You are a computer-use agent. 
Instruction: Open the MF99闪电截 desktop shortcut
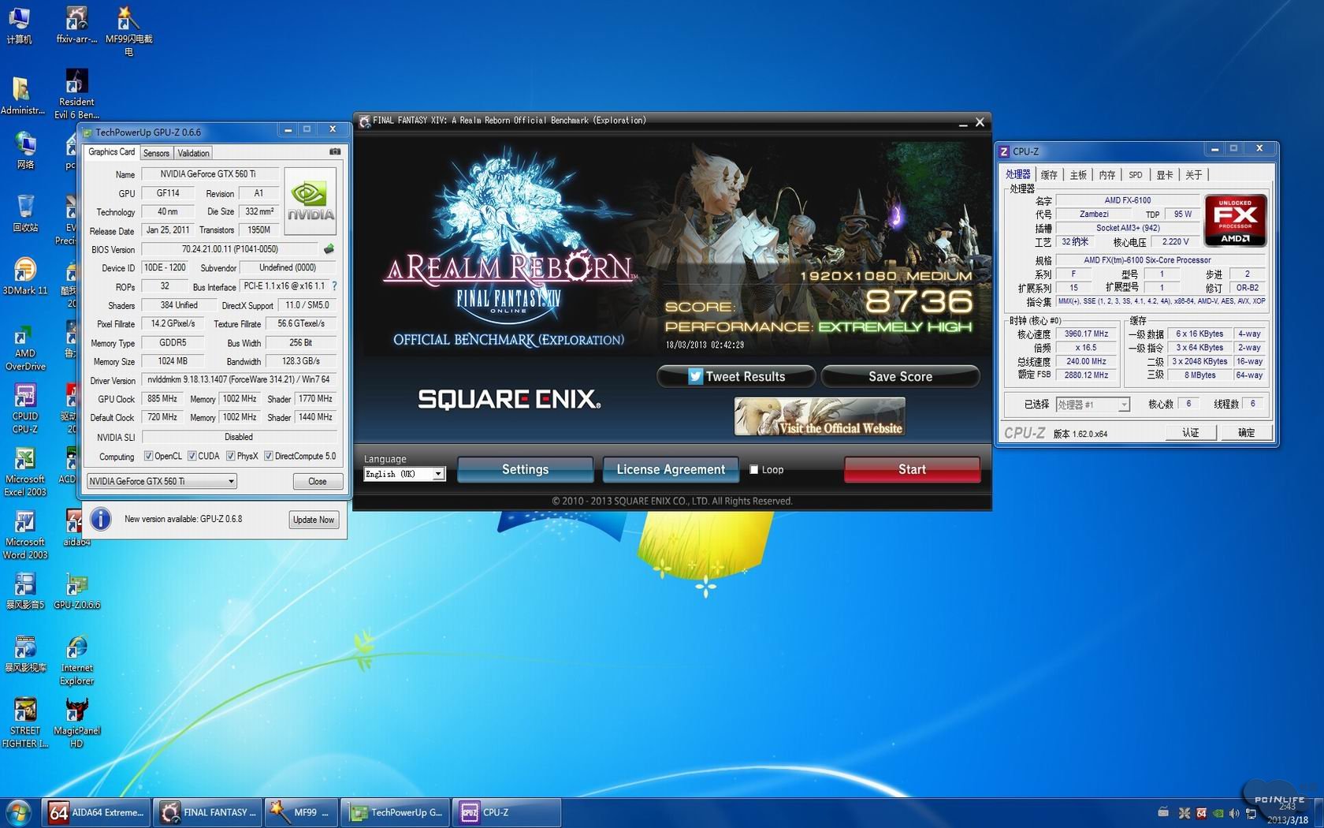(x=128, y=31)
